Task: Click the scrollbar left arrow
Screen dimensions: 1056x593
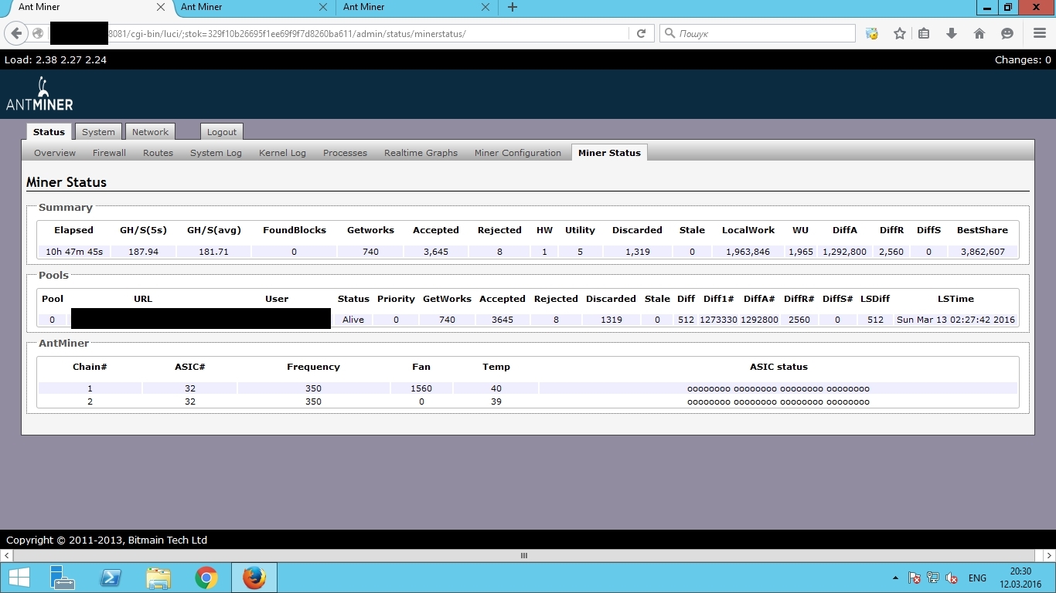Action: [x=7, y=555]
